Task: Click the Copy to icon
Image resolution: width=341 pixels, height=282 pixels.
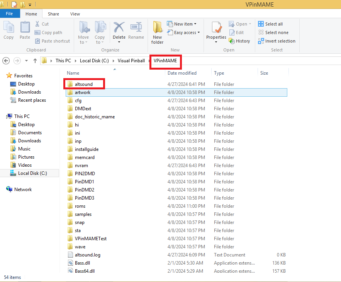Action: 100,27
